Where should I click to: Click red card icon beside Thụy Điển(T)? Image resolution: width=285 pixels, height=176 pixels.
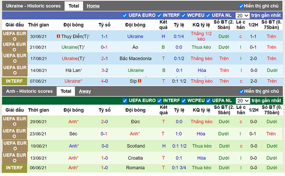58,36
